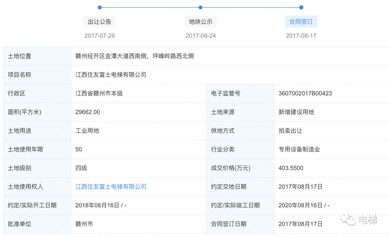390x237 pixels.
Task: Click the date 2017-07-26 under 出让公告
Action: pos(99,35)
